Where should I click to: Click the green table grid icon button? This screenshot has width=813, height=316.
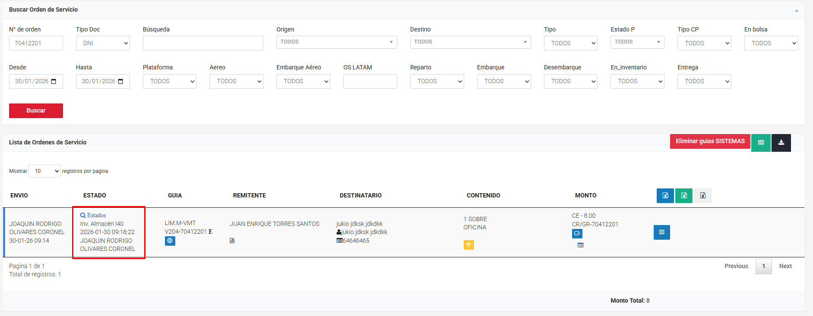coord(761,143)
